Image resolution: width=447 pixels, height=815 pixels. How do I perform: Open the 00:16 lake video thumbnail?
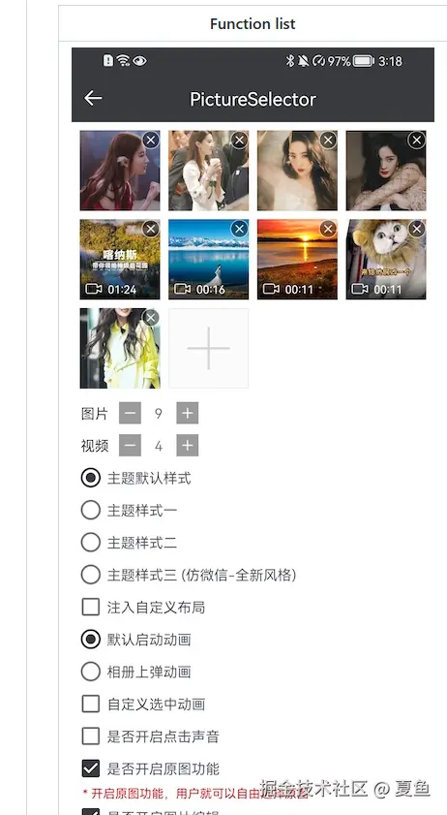[209, 260]
